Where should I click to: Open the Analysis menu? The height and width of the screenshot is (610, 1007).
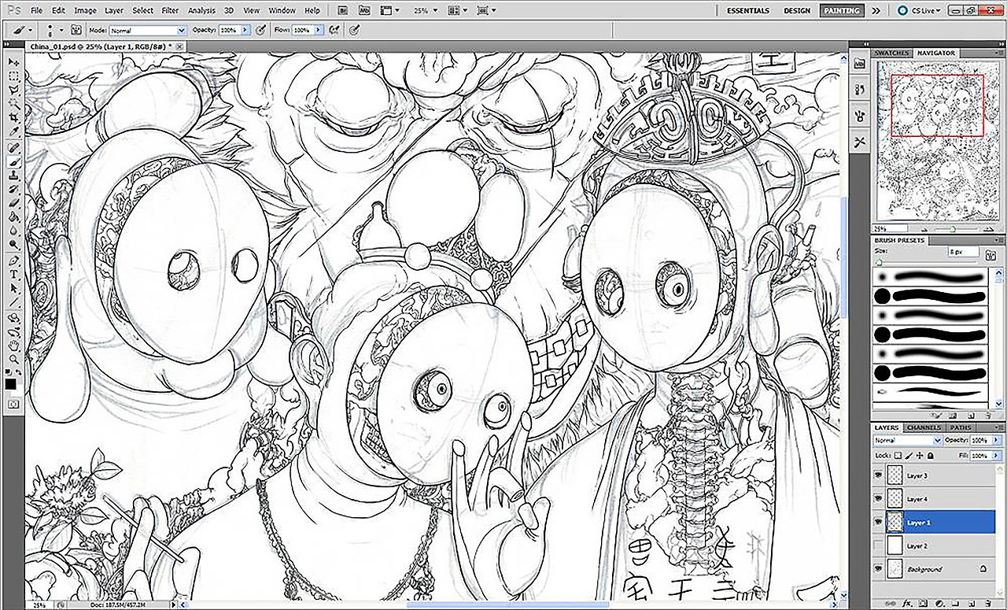[x=202, y=11]
